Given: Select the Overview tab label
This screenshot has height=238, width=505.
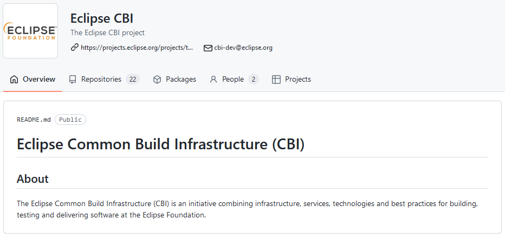Looking at the screenshot, I should pos(39,80).
